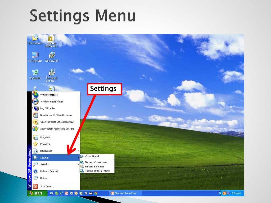Select My Computer desktop icon
This screenshot has height=203, width=271.
click(35, 57)
